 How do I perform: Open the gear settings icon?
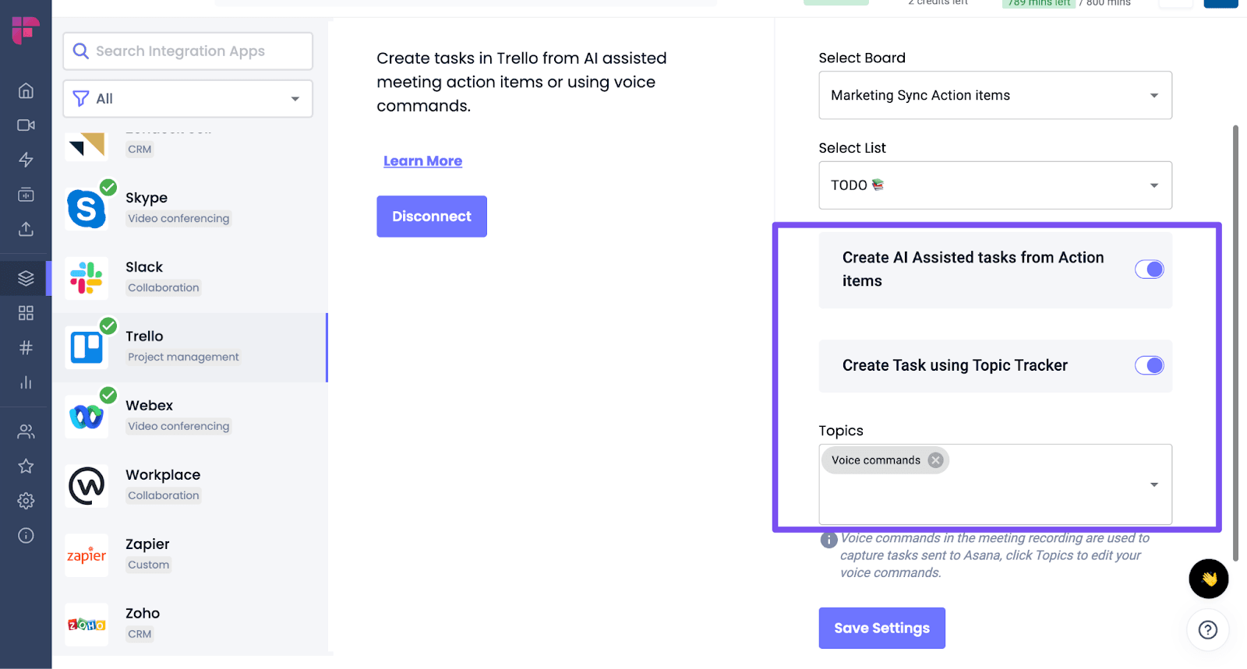[26, 501]
